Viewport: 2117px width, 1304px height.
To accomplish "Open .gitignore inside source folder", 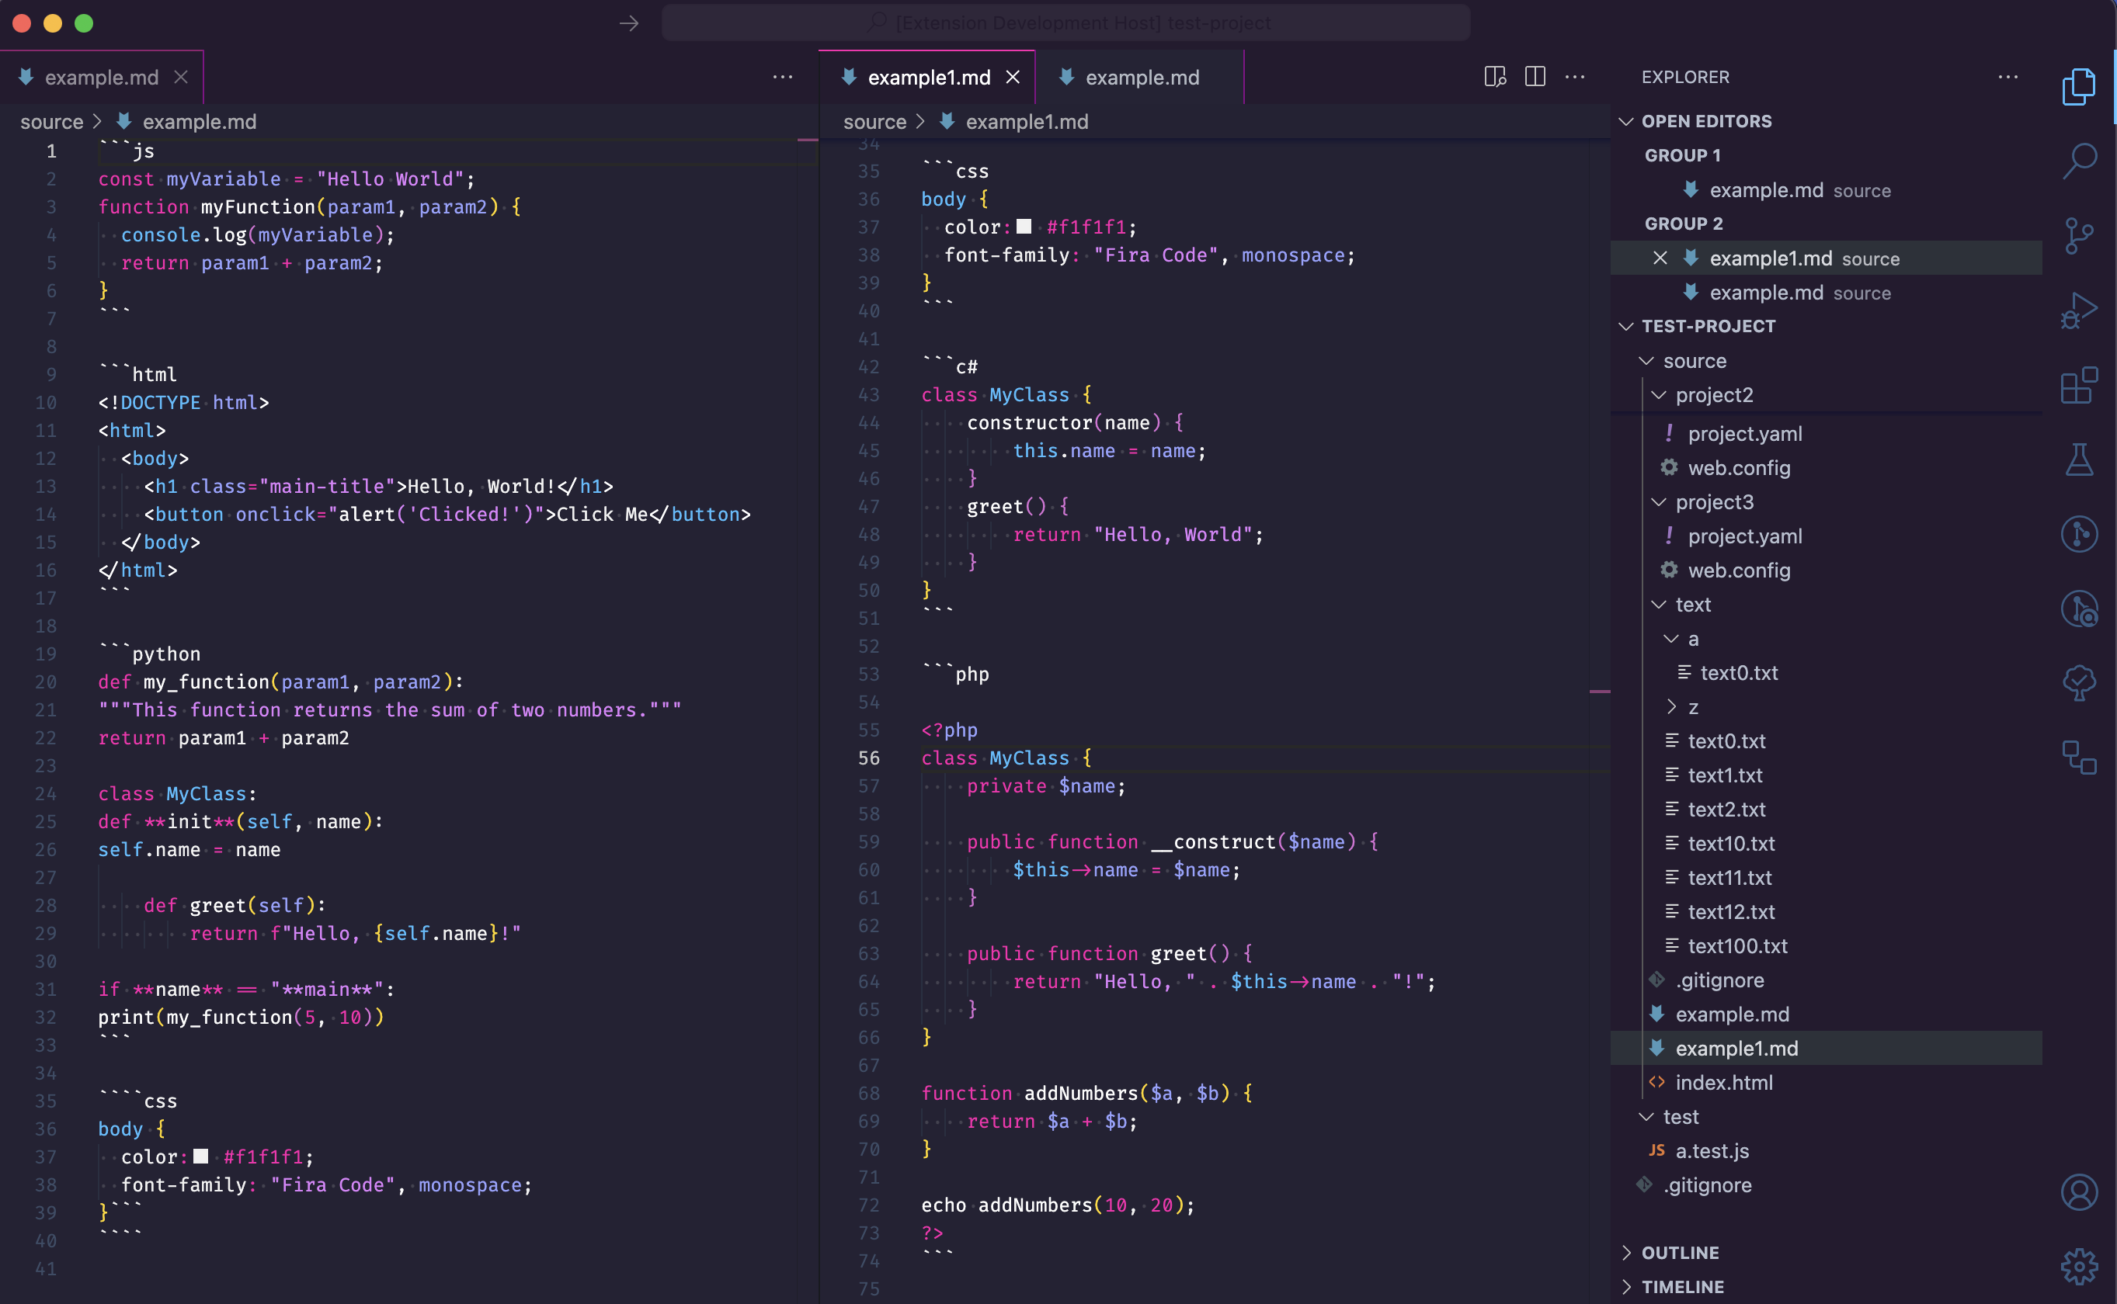I will click(x=1827, y=980).
